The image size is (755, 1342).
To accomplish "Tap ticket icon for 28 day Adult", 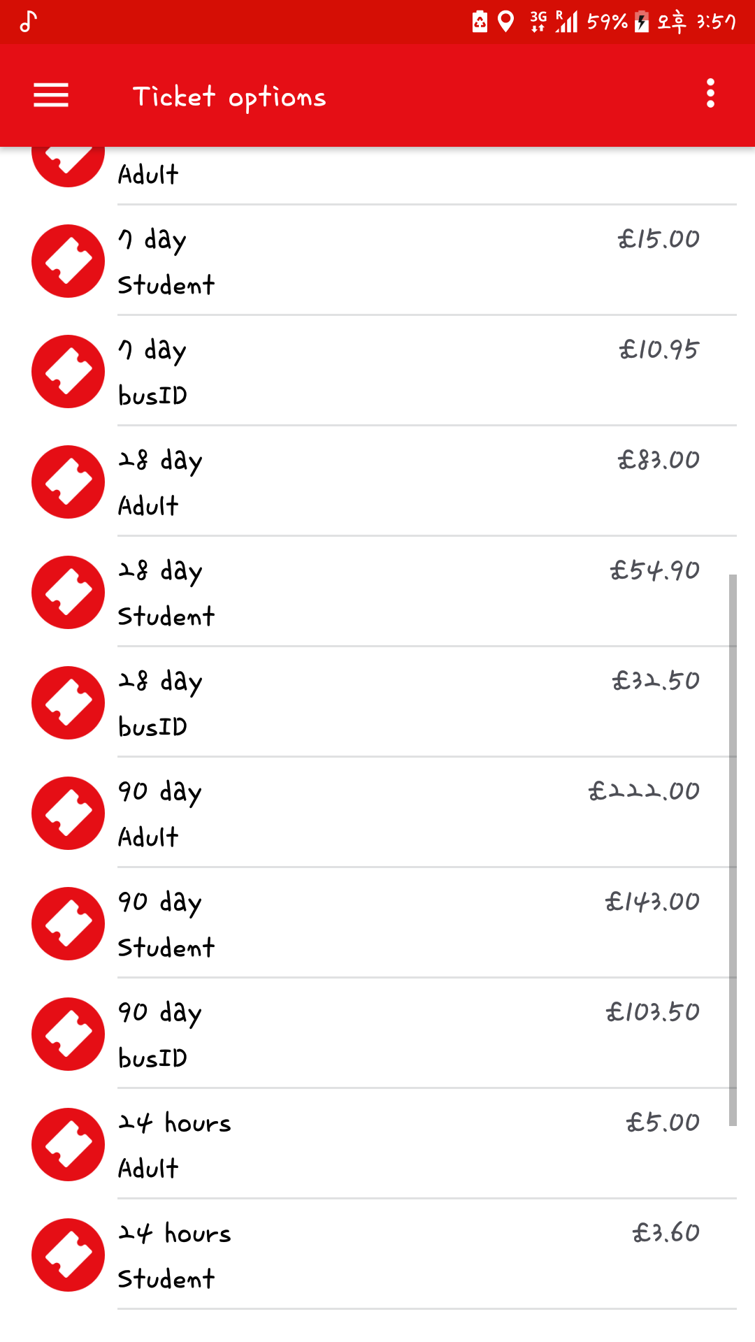I will pos(68,482).
